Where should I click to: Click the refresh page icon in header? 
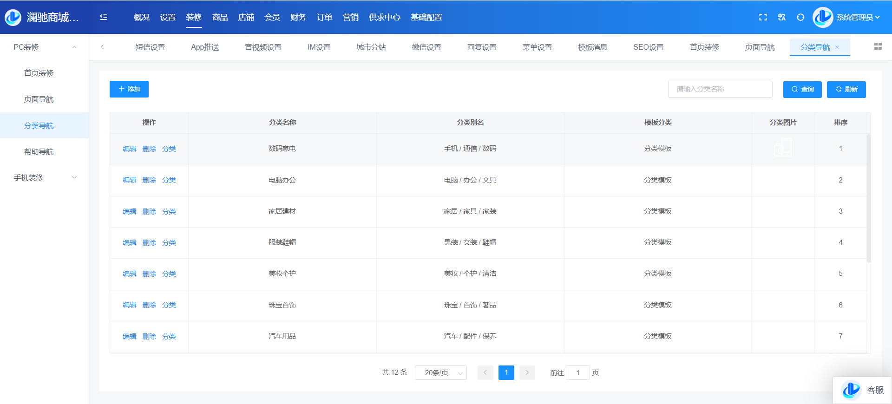(x=800, y=17)
